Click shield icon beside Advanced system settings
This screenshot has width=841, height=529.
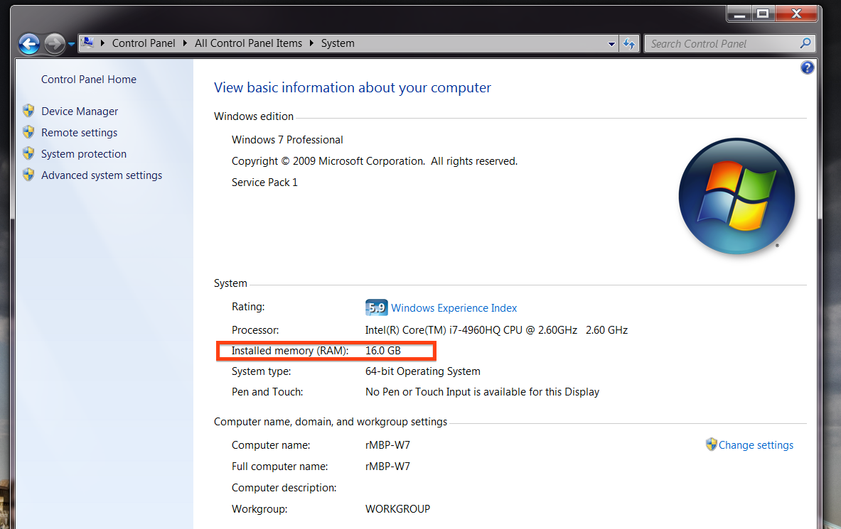click(28, 175)
